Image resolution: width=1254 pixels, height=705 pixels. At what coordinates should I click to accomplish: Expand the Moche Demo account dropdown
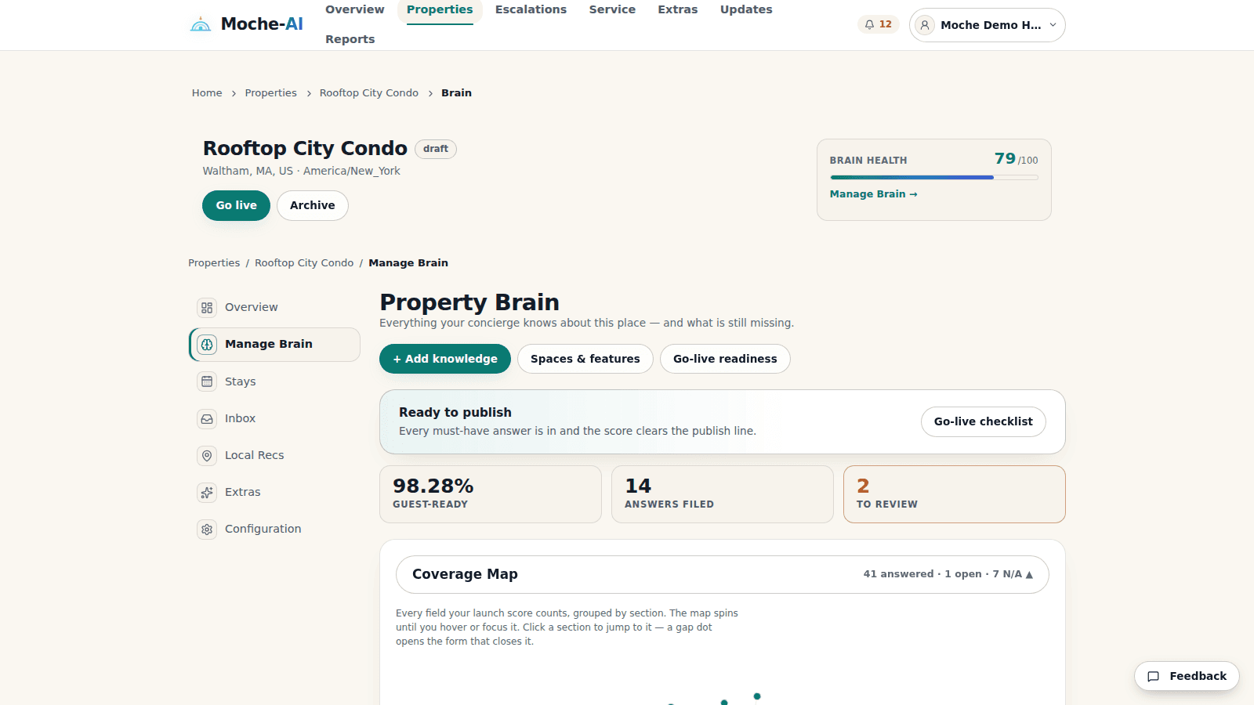pyautogui.click(x=987, y=25)
